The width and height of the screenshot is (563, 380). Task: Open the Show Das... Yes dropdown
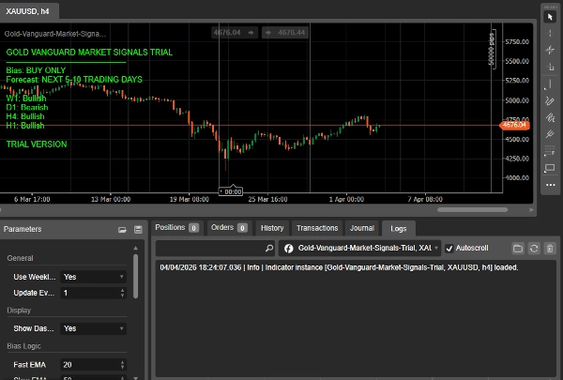[93, 328]
